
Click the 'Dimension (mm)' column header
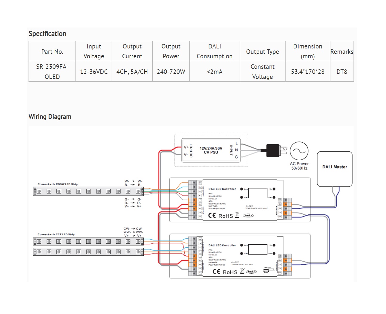coord(308,51)
